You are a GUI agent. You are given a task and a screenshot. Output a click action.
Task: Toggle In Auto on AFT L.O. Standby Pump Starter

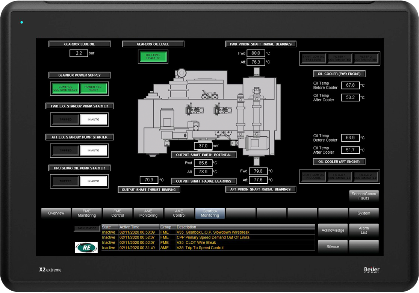pos(94,151)
